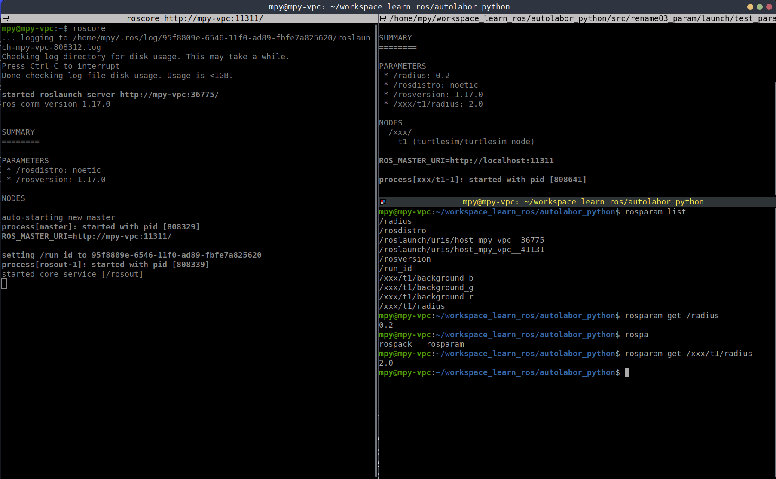
Task: Click started roslaunch server http://mpy-vpc:36775/ URL
Action: (x=169, y=95)
